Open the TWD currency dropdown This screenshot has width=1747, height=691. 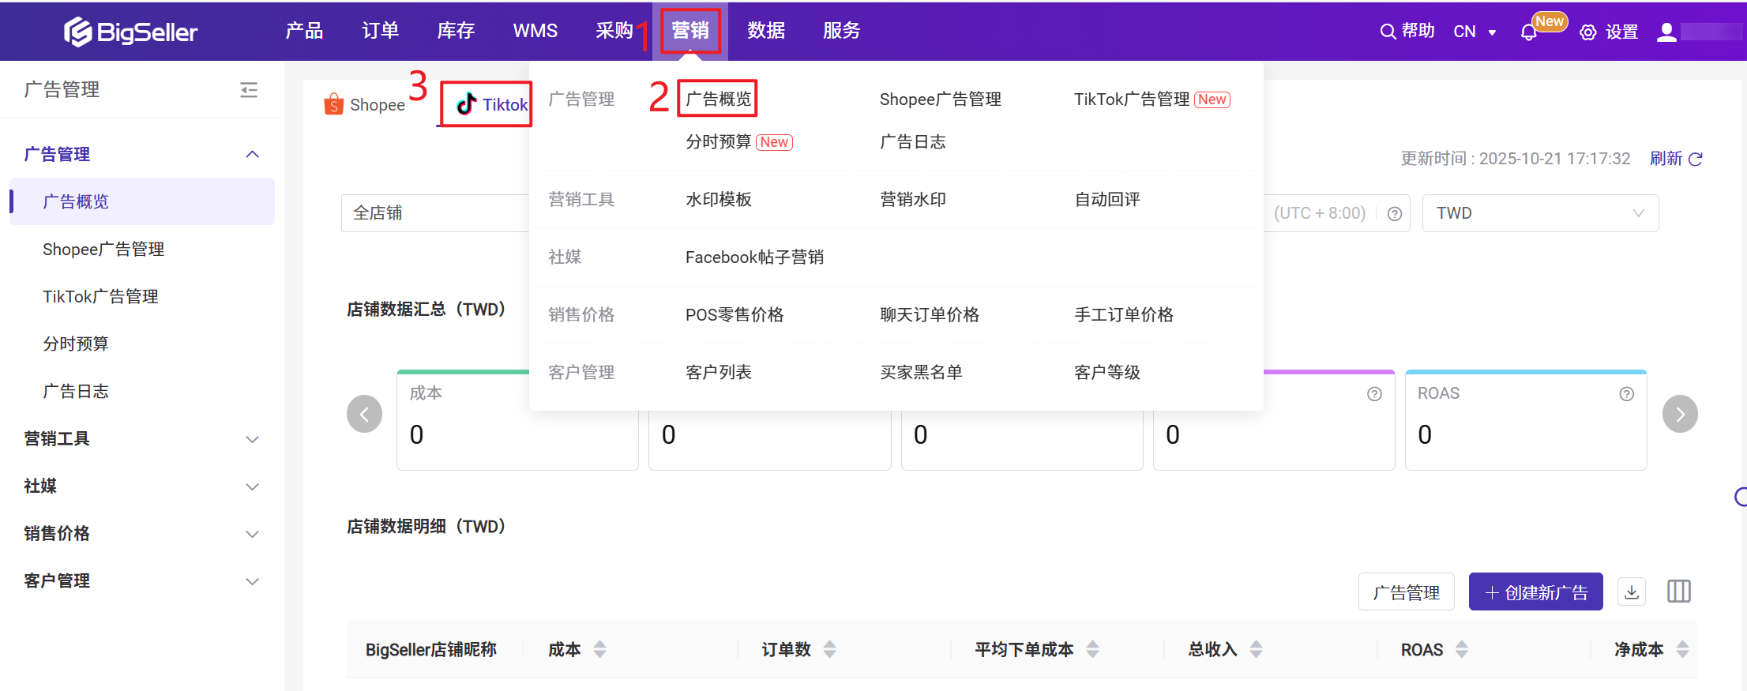point(1539,213)
